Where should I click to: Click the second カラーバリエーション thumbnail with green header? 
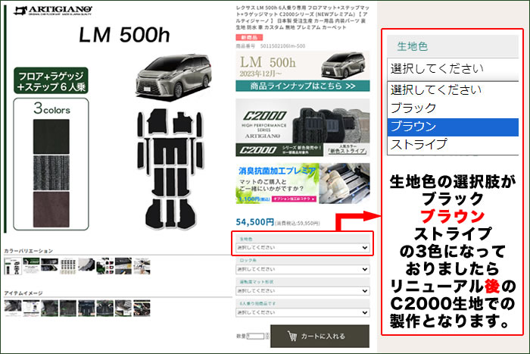click(x=31, y=265)
